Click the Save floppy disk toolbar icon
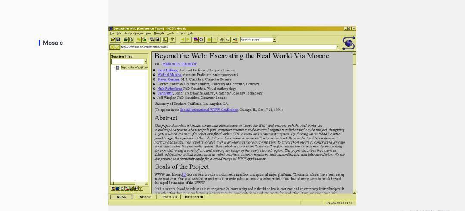This screenshot has width=465, height=211. click(118, 40)
